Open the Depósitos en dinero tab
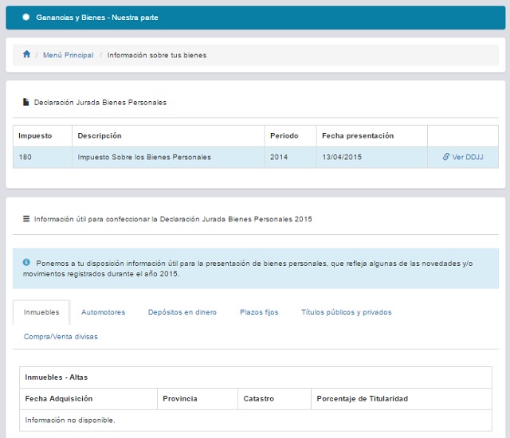 point(182,312)
